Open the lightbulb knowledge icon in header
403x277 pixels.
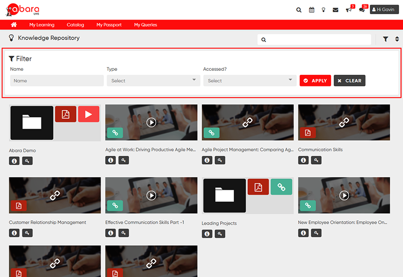coord(323,10)
